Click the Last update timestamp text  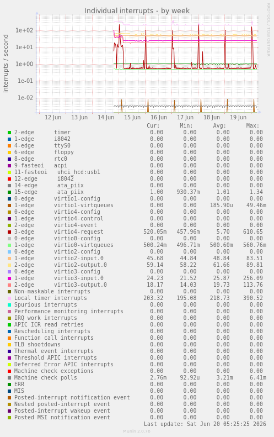(205, 424)
